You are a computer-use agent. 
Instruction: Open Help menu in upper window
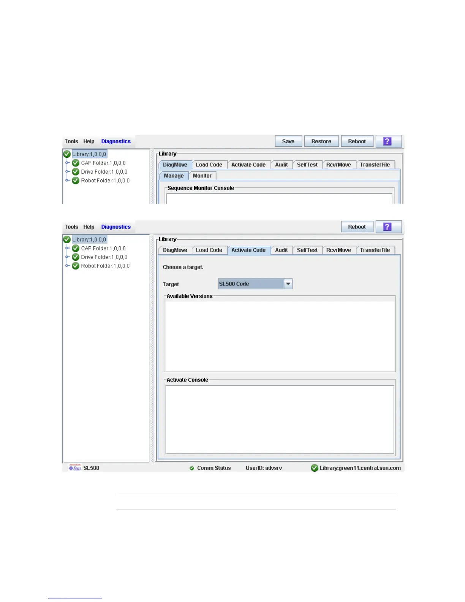(89, 141)
